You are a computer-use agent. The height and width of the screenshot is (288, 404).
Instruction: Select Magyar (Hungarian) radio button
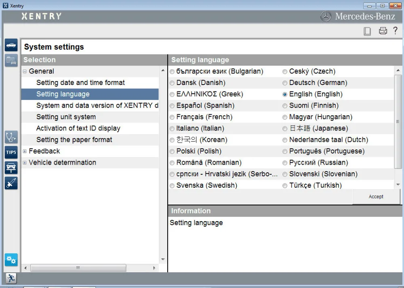(x=285, y=117)
